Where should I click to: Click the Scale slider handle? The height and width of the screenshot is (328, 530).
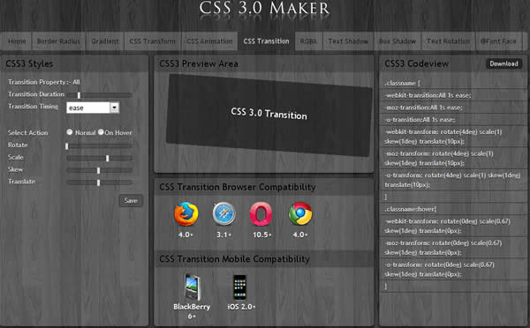[x=108, y=158]
